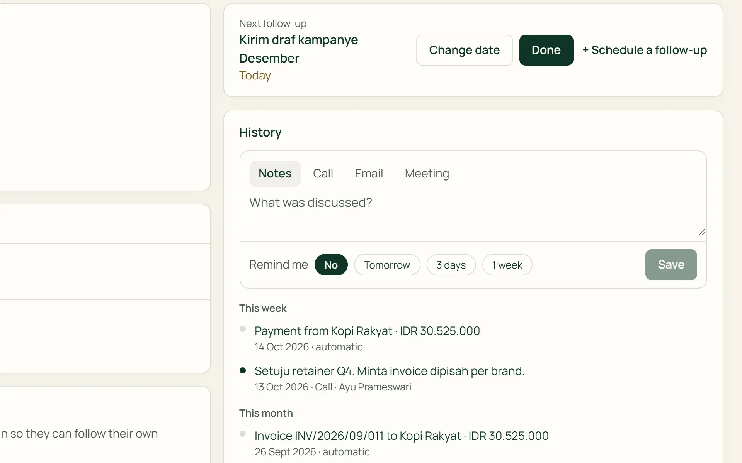This screenshot has height=463, width=742.
Task: Set reminder to 1 week
Action: (507, 265)
